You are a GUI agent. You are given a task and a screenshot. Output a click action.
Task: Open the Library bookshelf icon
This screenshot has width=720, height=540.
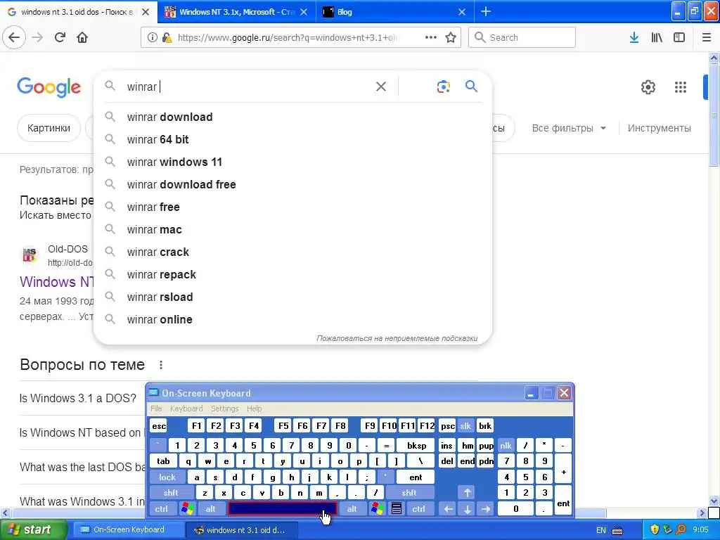pos(657,37)
